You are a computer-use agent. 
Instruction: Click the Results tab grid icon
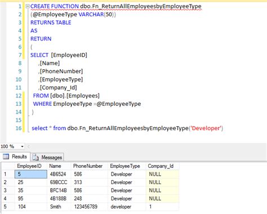(6, 157)
